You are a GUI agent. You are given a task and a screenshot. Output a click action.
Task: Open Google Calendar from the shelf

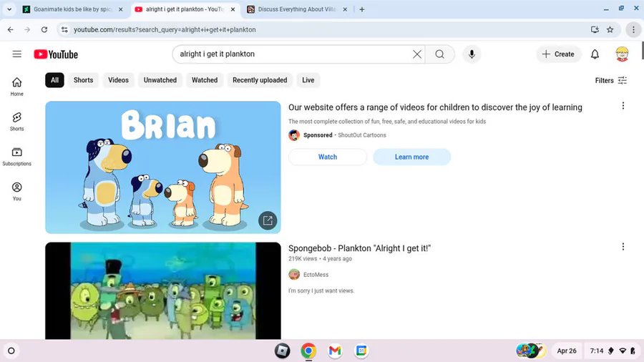(361, 351)
